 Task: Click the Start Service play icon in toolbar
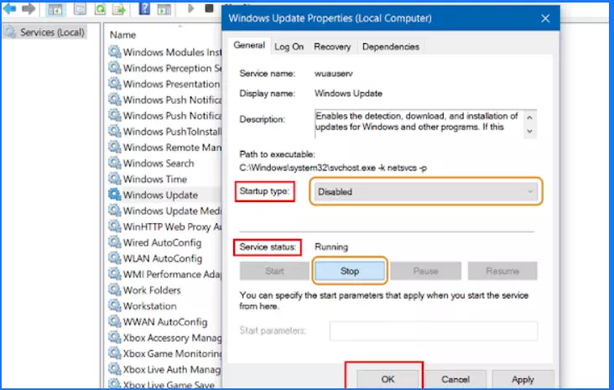(190, 8)
